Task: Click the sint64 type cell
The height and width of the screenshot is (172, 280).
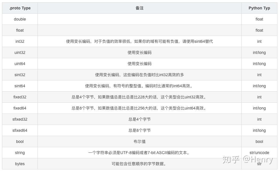Action: point(19,86)
